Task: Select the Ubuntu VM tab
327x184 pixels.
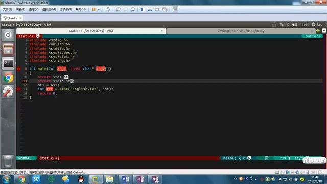Action: point(12,18)
